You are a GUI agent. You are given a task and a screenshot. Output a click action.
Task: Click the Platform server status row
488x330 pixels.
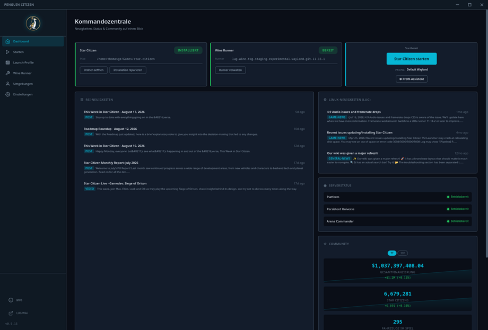coord(397,197)
